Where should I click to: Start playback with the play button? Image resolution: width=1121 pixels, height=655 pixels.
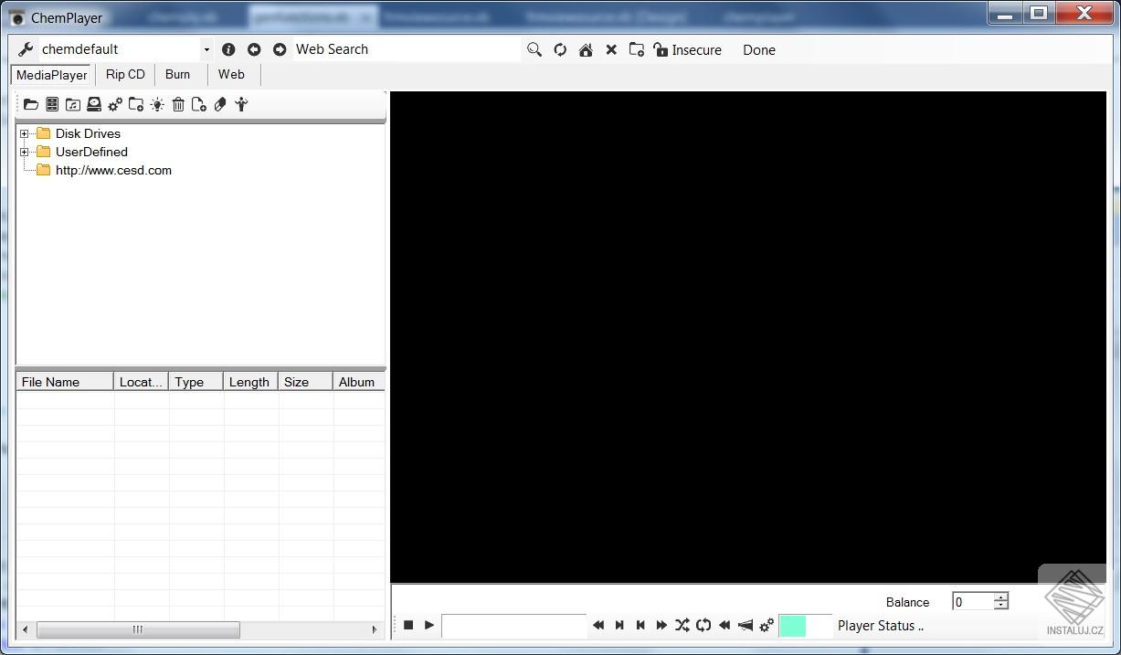pyautogui.click(x=429, y=625)
